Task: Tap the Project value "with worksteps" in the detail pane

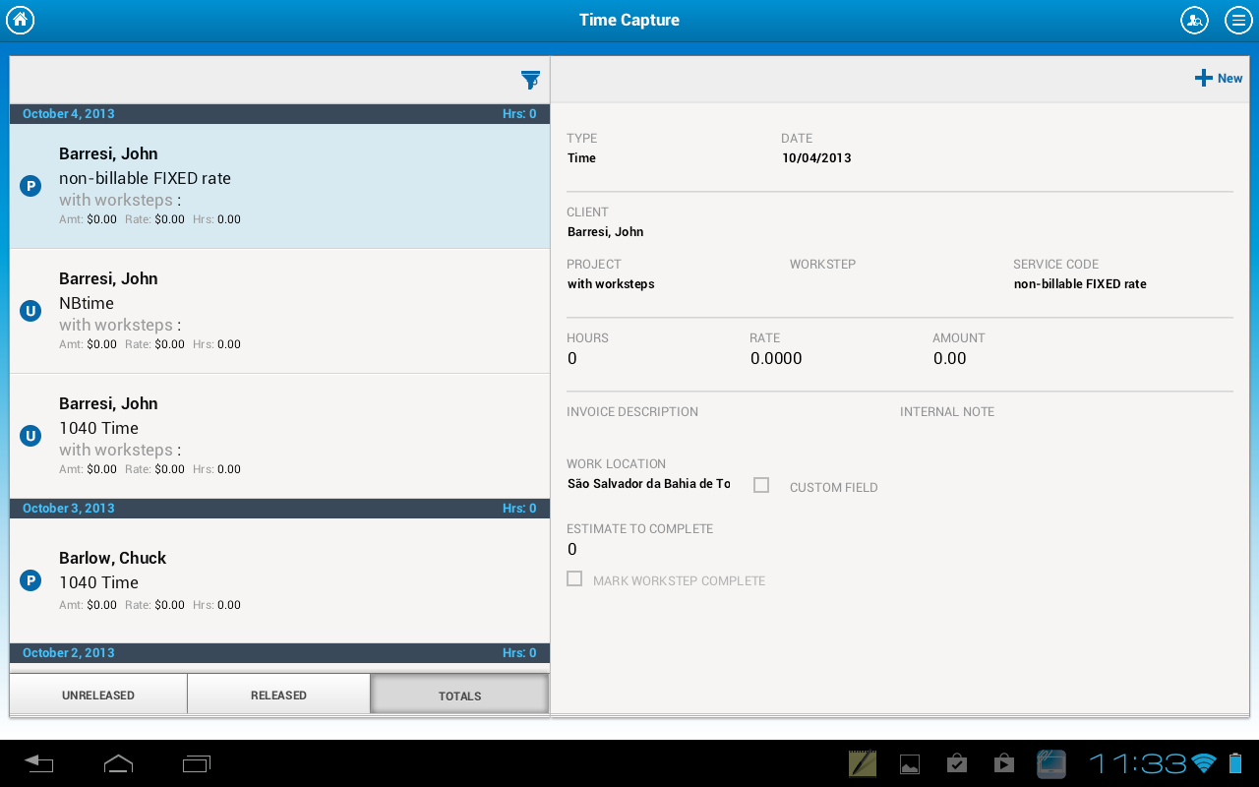Action: click(x=611, y=283)
